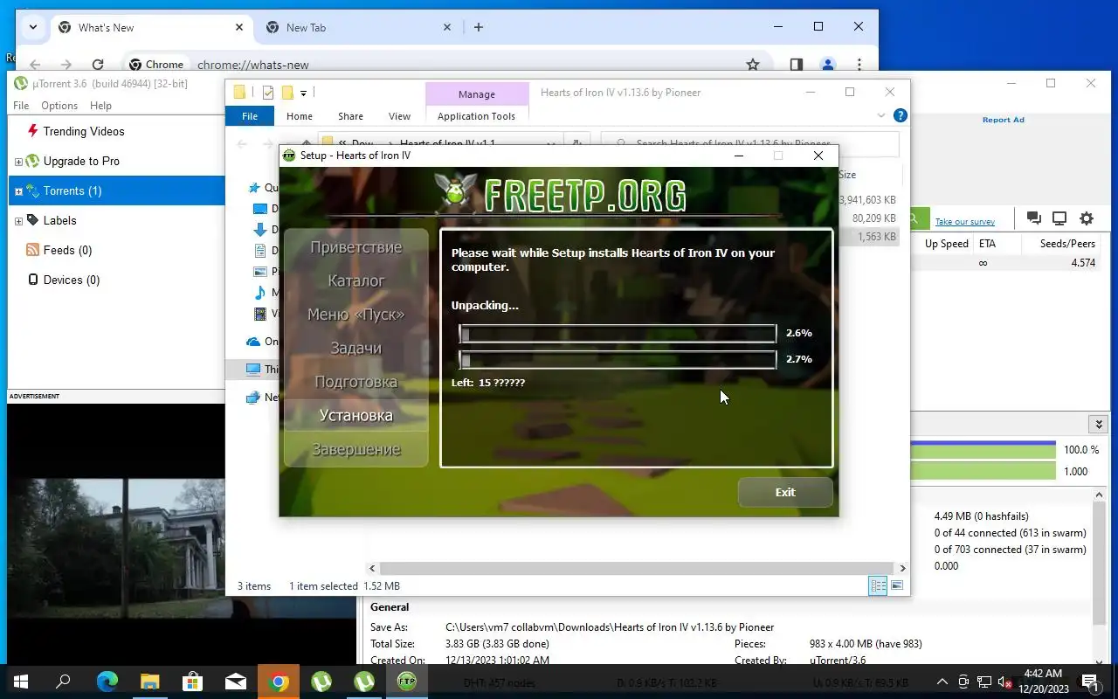1118x699 pixels.
Task: Select Feeds (0) in uTorrent sidebar
Action: (67, 250)
